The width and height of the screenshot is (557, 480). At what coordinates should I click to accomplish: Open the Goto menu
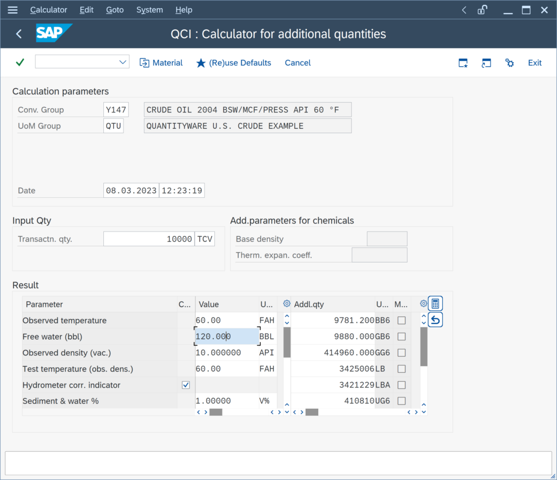(x=115, y=10)
